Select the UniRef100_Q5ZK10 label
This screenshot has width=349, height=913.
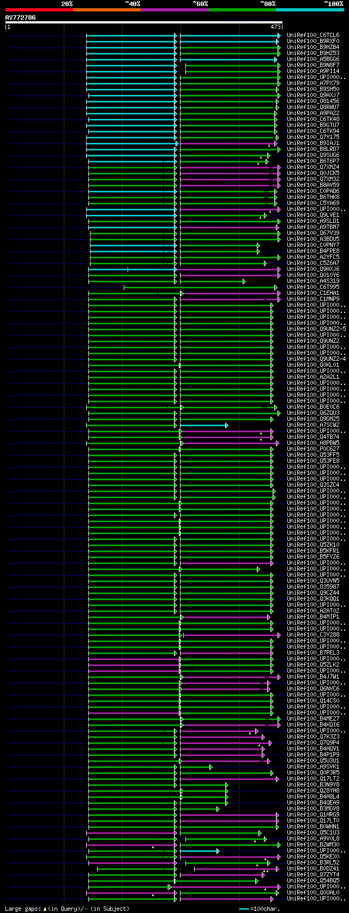pos(313,545)
